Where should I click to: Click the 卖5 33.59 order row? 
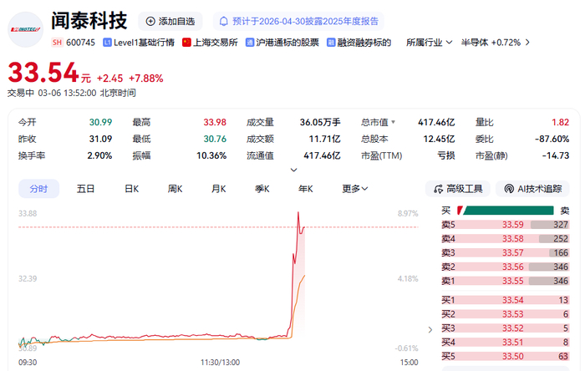(505, 225)
